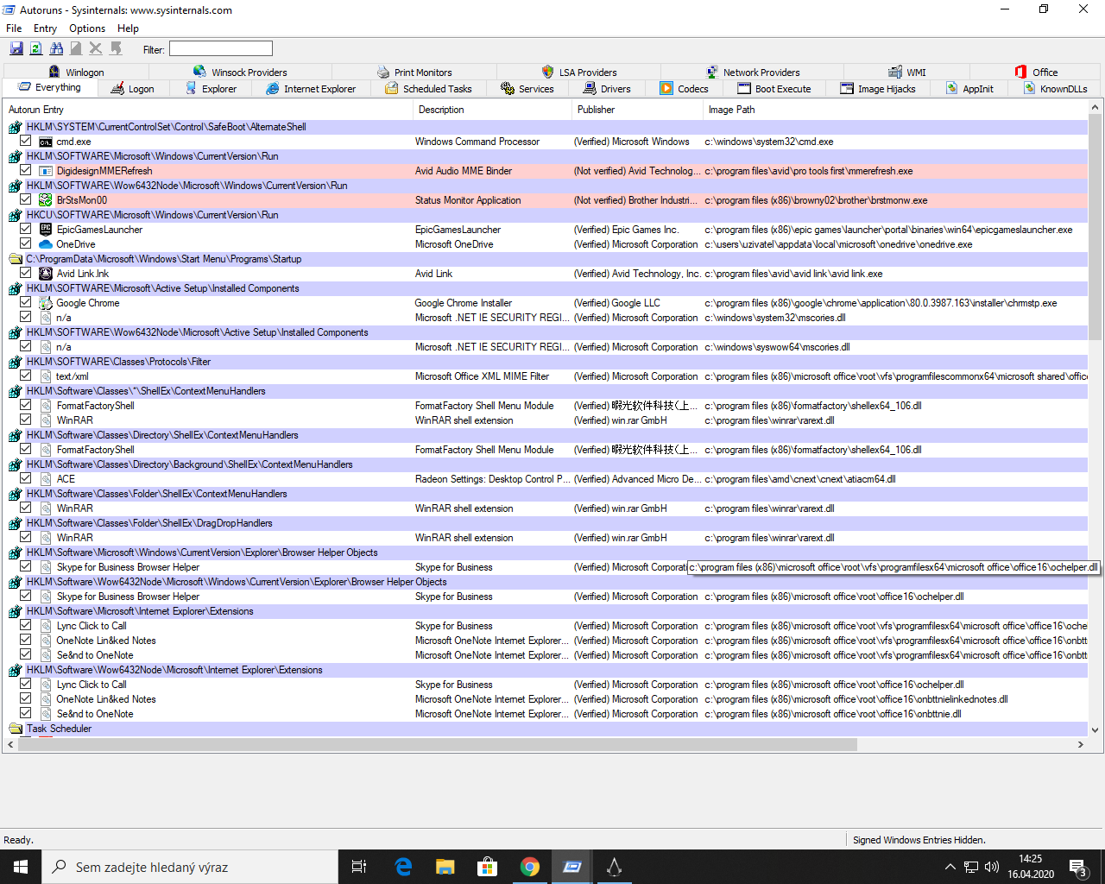This screenshot has width=1105, height=884.
Task: Open the Options menu
Action: click(87, 28)
